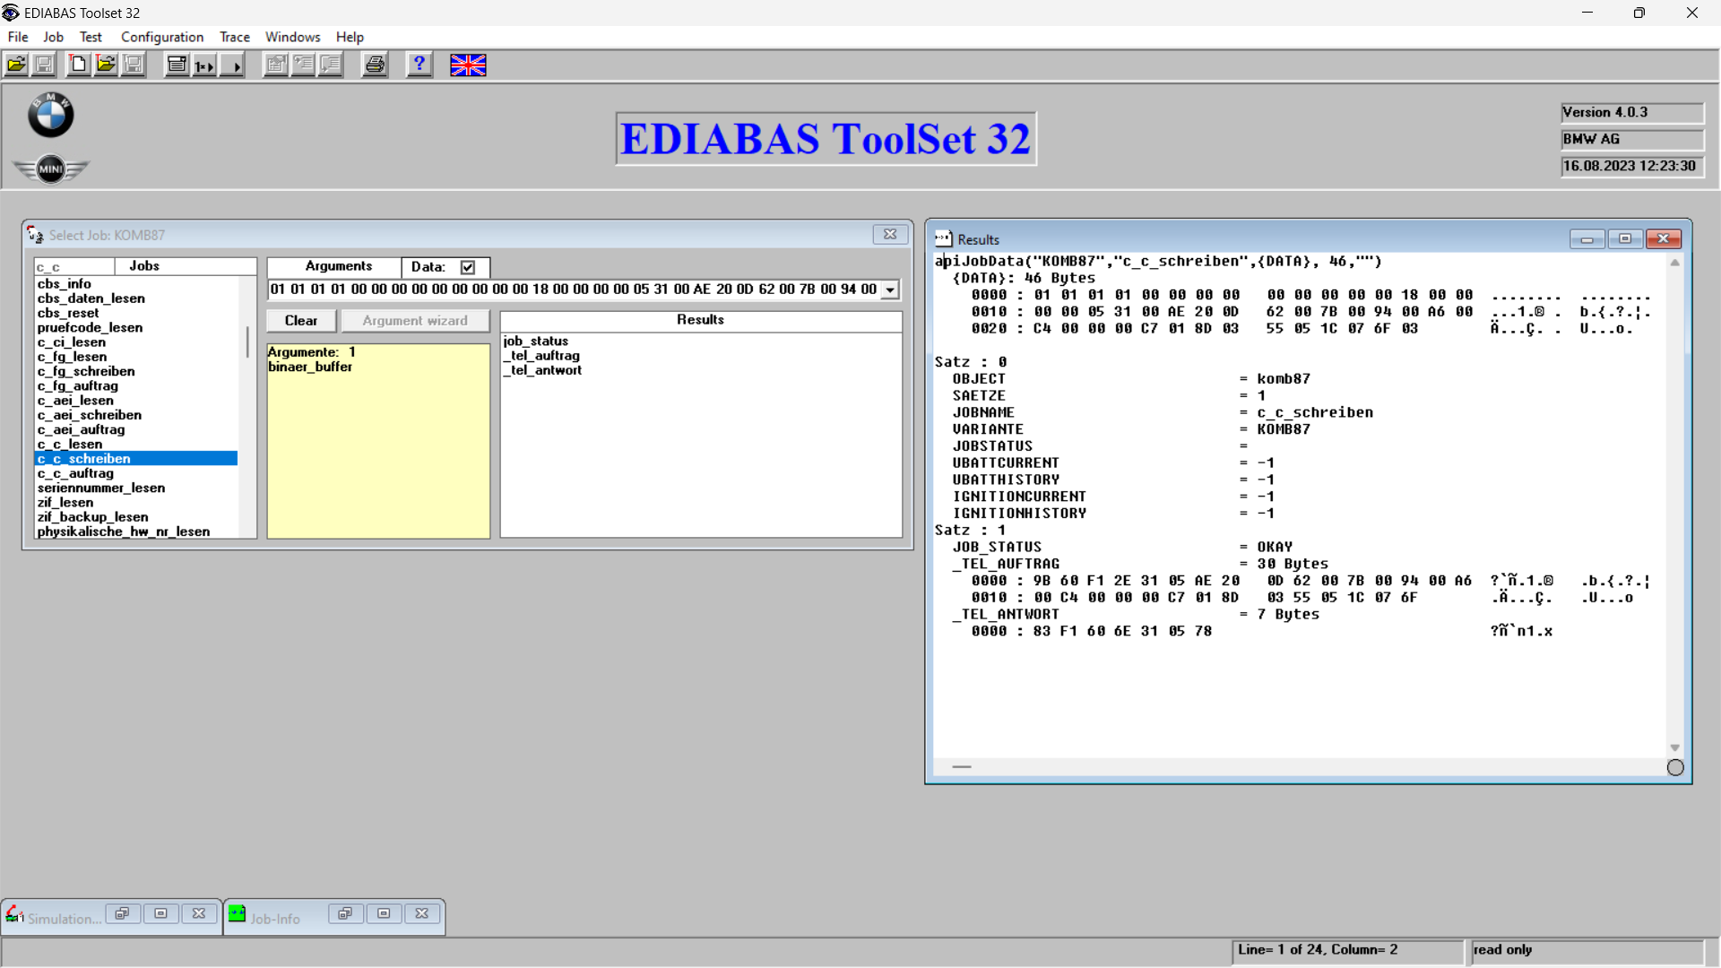
Task: Click the Results column header in Select Job
Action: coord(700,320)
